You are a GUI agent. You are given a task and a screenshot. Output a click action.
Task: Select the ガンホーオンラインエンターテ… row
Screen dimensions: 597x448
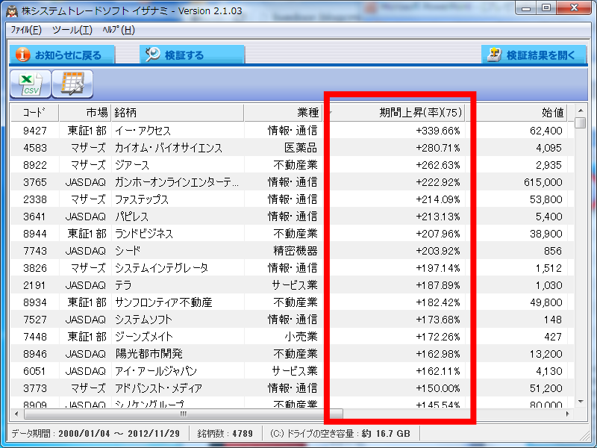point(292,182)
